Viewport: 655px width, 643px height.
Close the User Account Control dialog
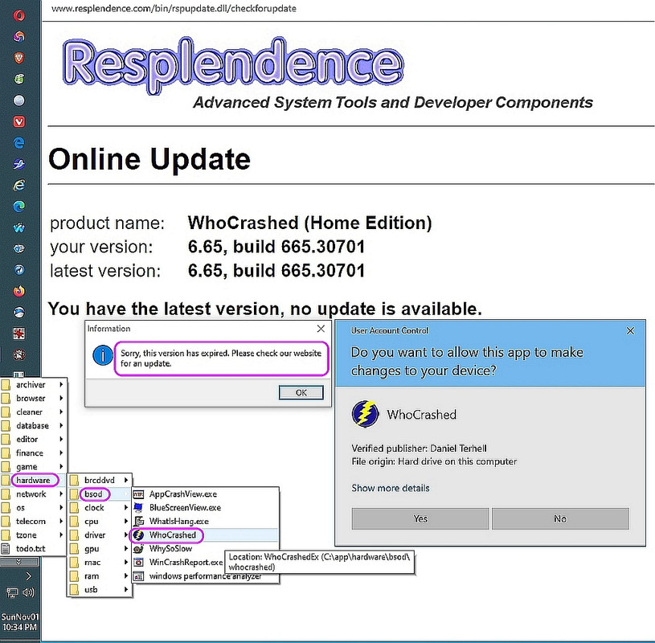(630, 331)
